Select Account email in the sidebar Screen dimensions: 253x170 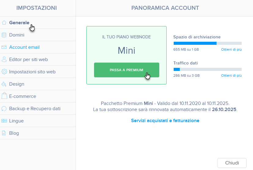(x=38, y=47)
